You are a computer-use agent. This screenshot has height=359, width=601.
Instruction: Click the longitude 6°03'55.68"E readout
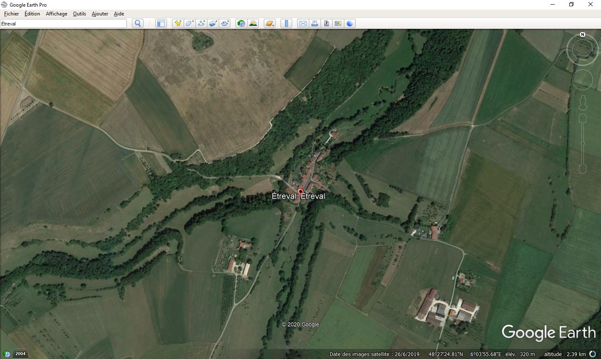point(486,354)
